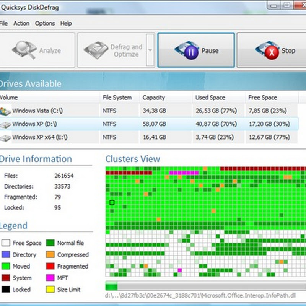Click the Windows XP x64 E: drive icon
Screen dimensions: 306x306
point(5,138)
